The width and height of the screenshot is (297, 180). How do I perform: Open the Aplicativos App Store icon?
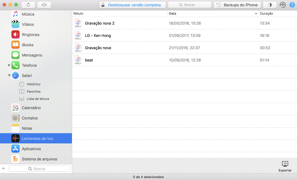(x=15, y=149)
